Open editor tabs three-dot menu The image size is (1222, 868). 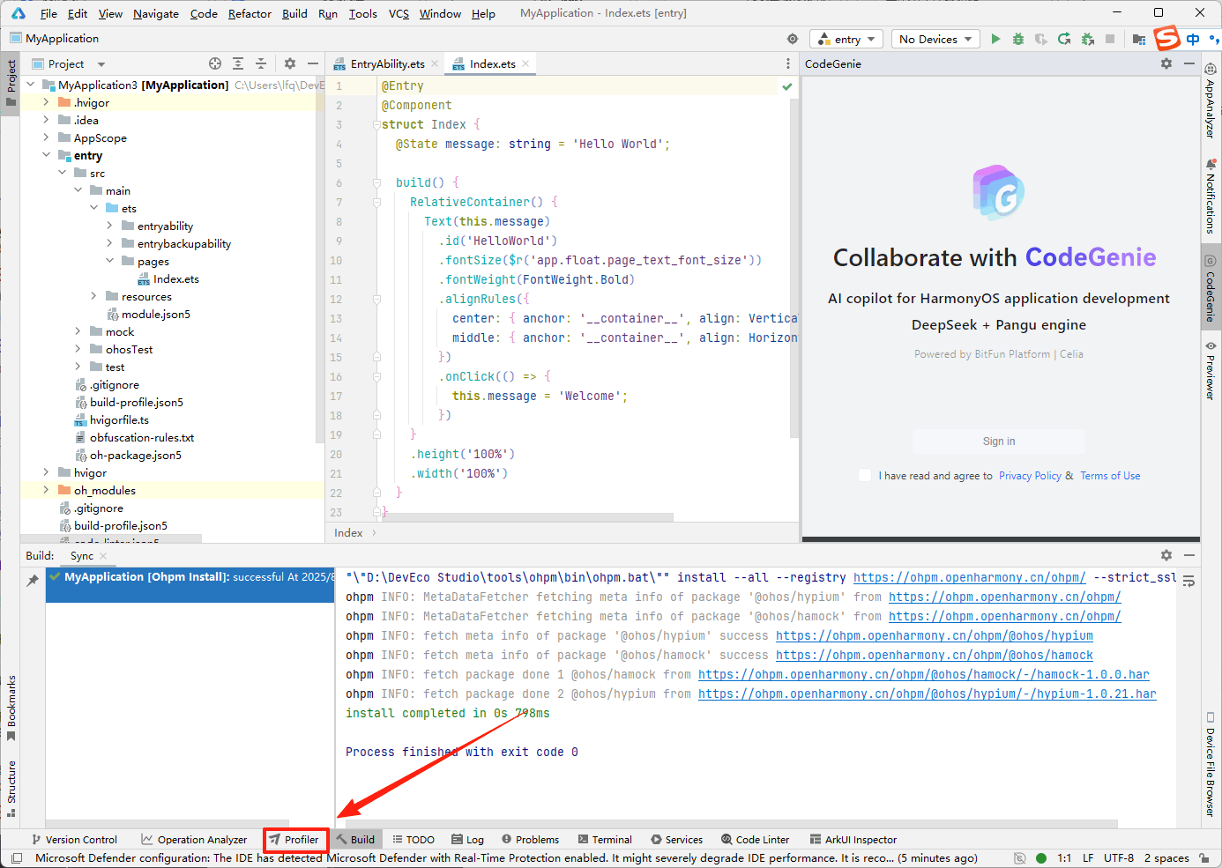(x=788, y=63)
